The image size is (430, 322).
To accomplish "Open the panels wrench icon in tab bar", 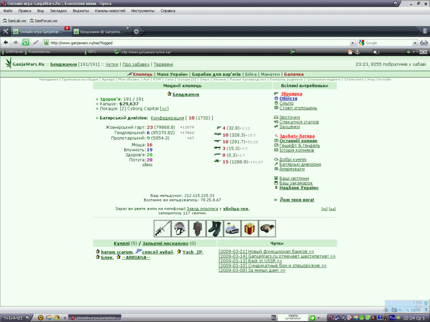I will (6, 31).
